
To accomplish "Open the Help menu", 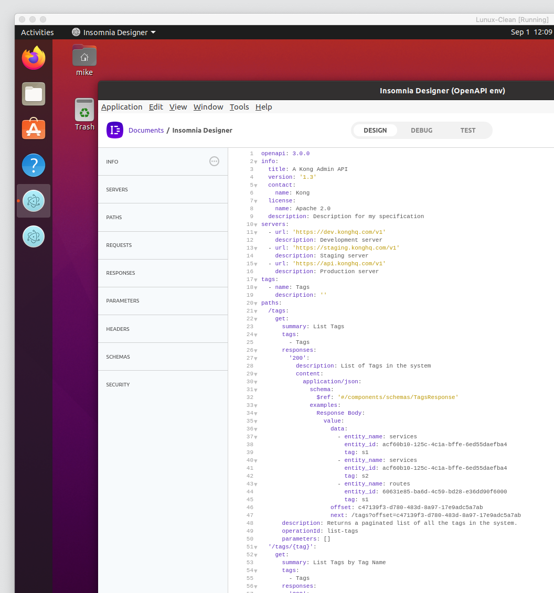I will 264,107.
